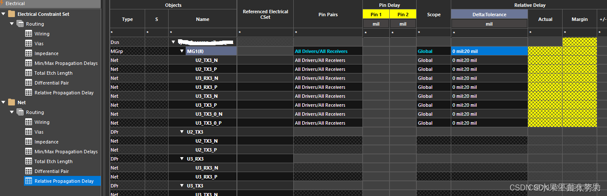Viewport: 607px width, 196px height.
Task: Open Min/Max Propagation Delays under Net
Action: pos(66,152)
